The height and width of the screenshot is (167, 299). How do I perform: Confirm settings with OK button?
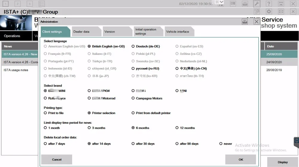pos(241,160)
